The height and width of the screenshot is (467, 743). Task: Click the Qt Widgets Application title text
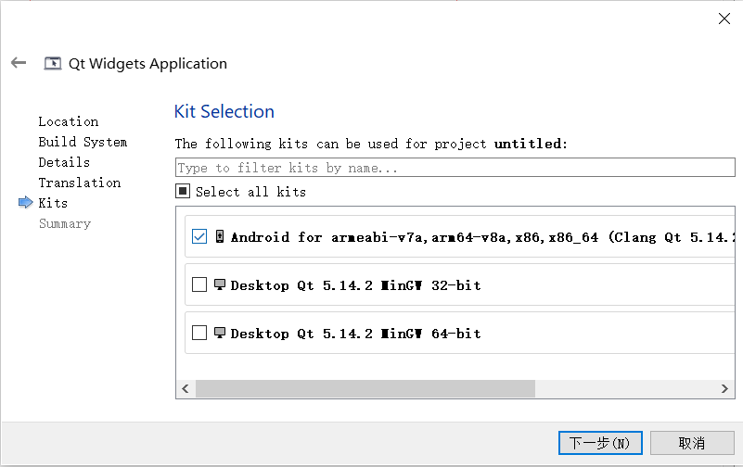[147, 63]
